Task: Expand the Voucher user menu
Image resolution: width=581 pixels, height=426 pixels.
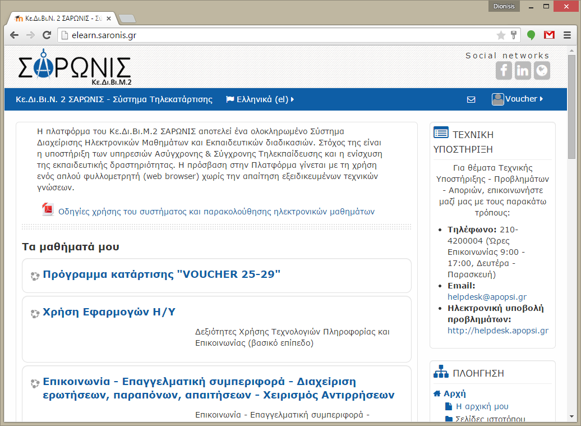Action: click(x=524, y=99)
